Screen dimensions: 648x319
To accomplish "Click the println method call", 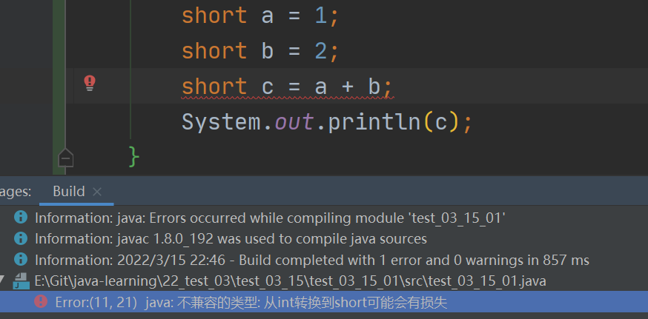I will click(x=375, y=121).
